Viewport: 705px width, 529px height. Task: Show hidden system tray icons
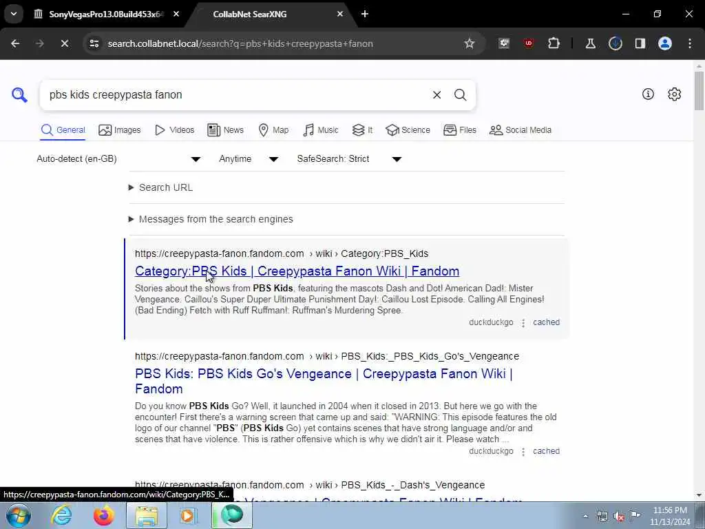(x=585, y=517)
